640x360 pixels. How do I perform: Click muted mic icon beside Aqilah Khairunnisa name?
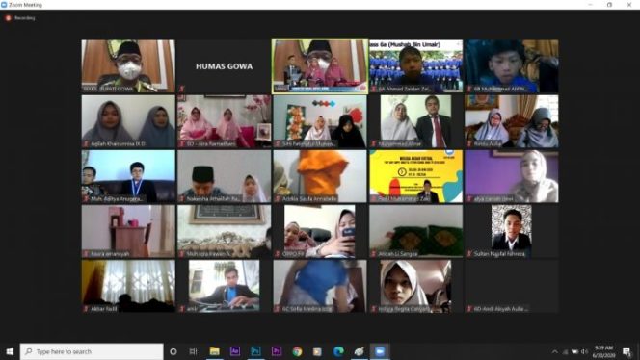tap(86, 144)
